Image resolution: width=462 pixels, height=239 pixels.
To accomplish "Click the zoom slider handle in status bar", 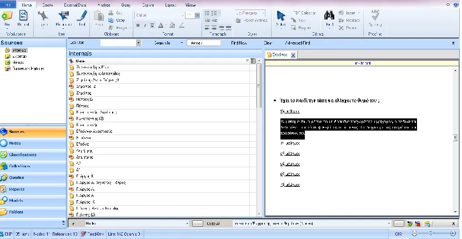I will [x=431, y=233].
